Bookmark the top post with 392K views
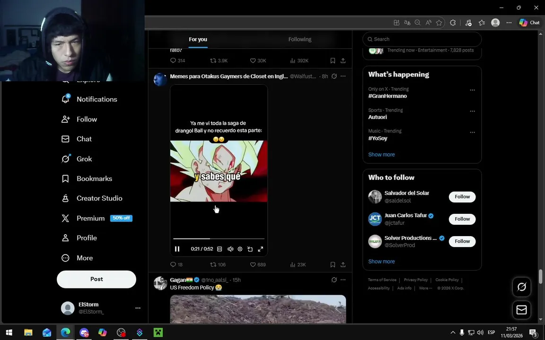 tap(333, 61)
